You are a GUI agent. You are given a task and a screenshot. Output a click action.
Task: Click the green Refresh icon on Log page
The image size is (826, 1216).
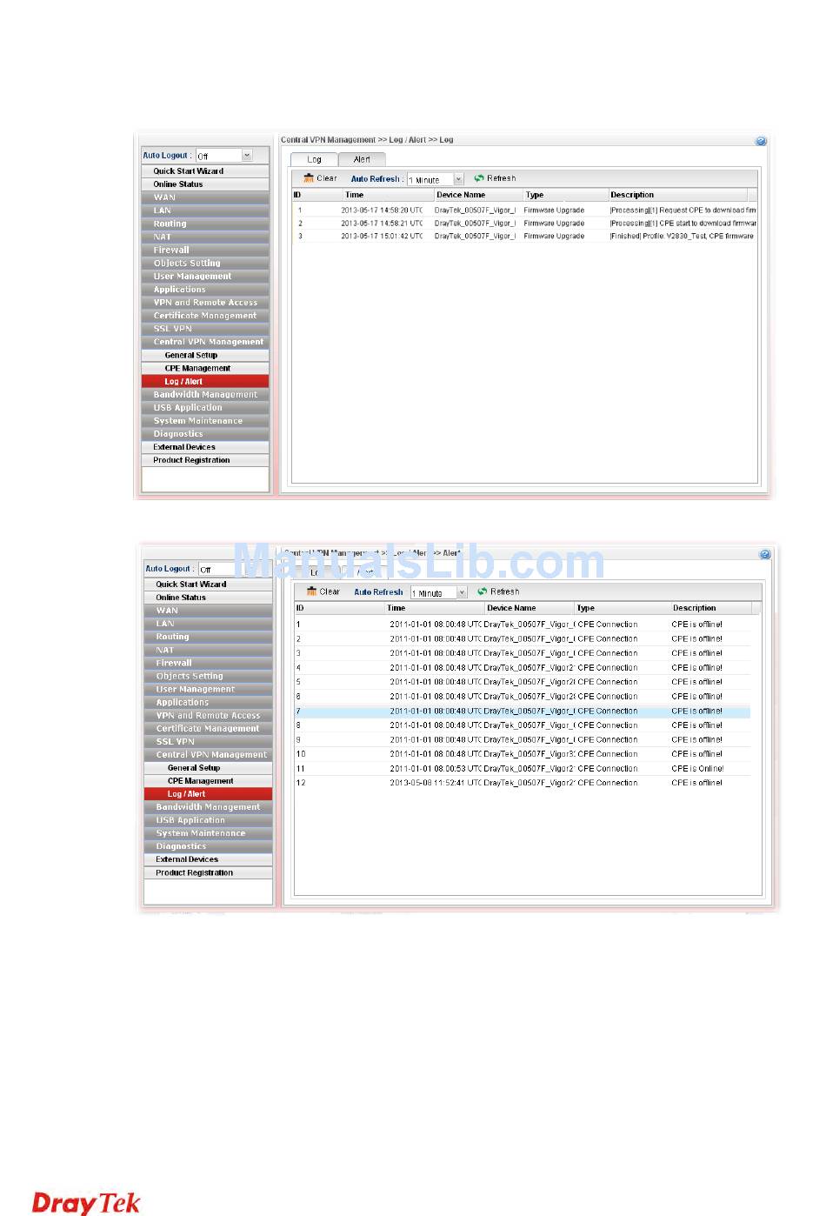point(479,178)
